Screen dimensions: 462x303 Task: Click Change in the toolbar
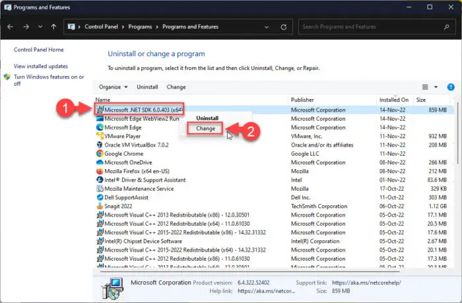(176, 87)
